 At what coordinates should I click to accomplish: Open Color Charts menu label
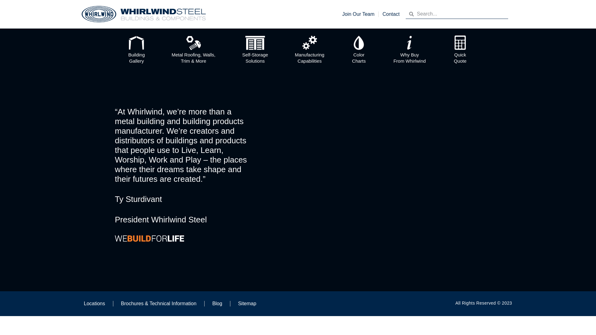pyautogui.click(x=359, y=58)
